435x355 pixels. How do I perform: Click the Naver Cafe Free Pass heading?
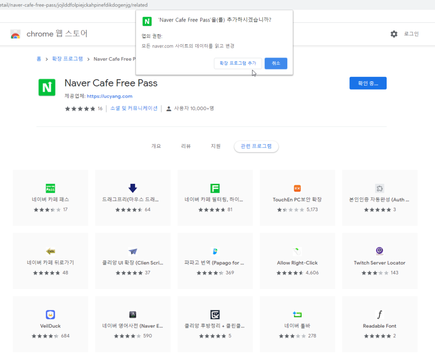(x=111, y=83)
